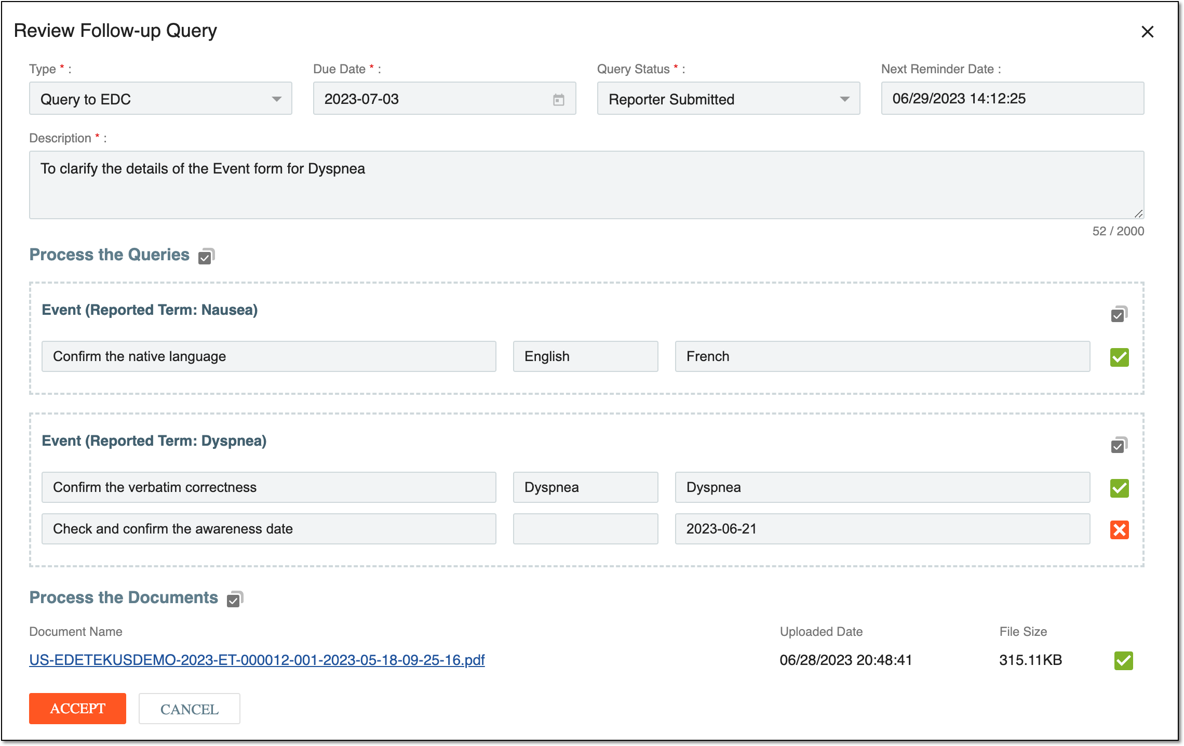This screenshot has height=746, width=1184.
Task: Click the Confirm the native language field
Action: click(269, 356)
